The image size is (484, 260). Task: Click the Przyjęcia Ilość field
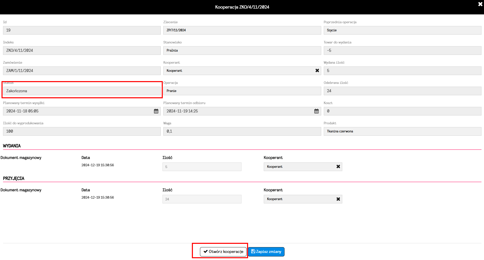pos(202,199)
